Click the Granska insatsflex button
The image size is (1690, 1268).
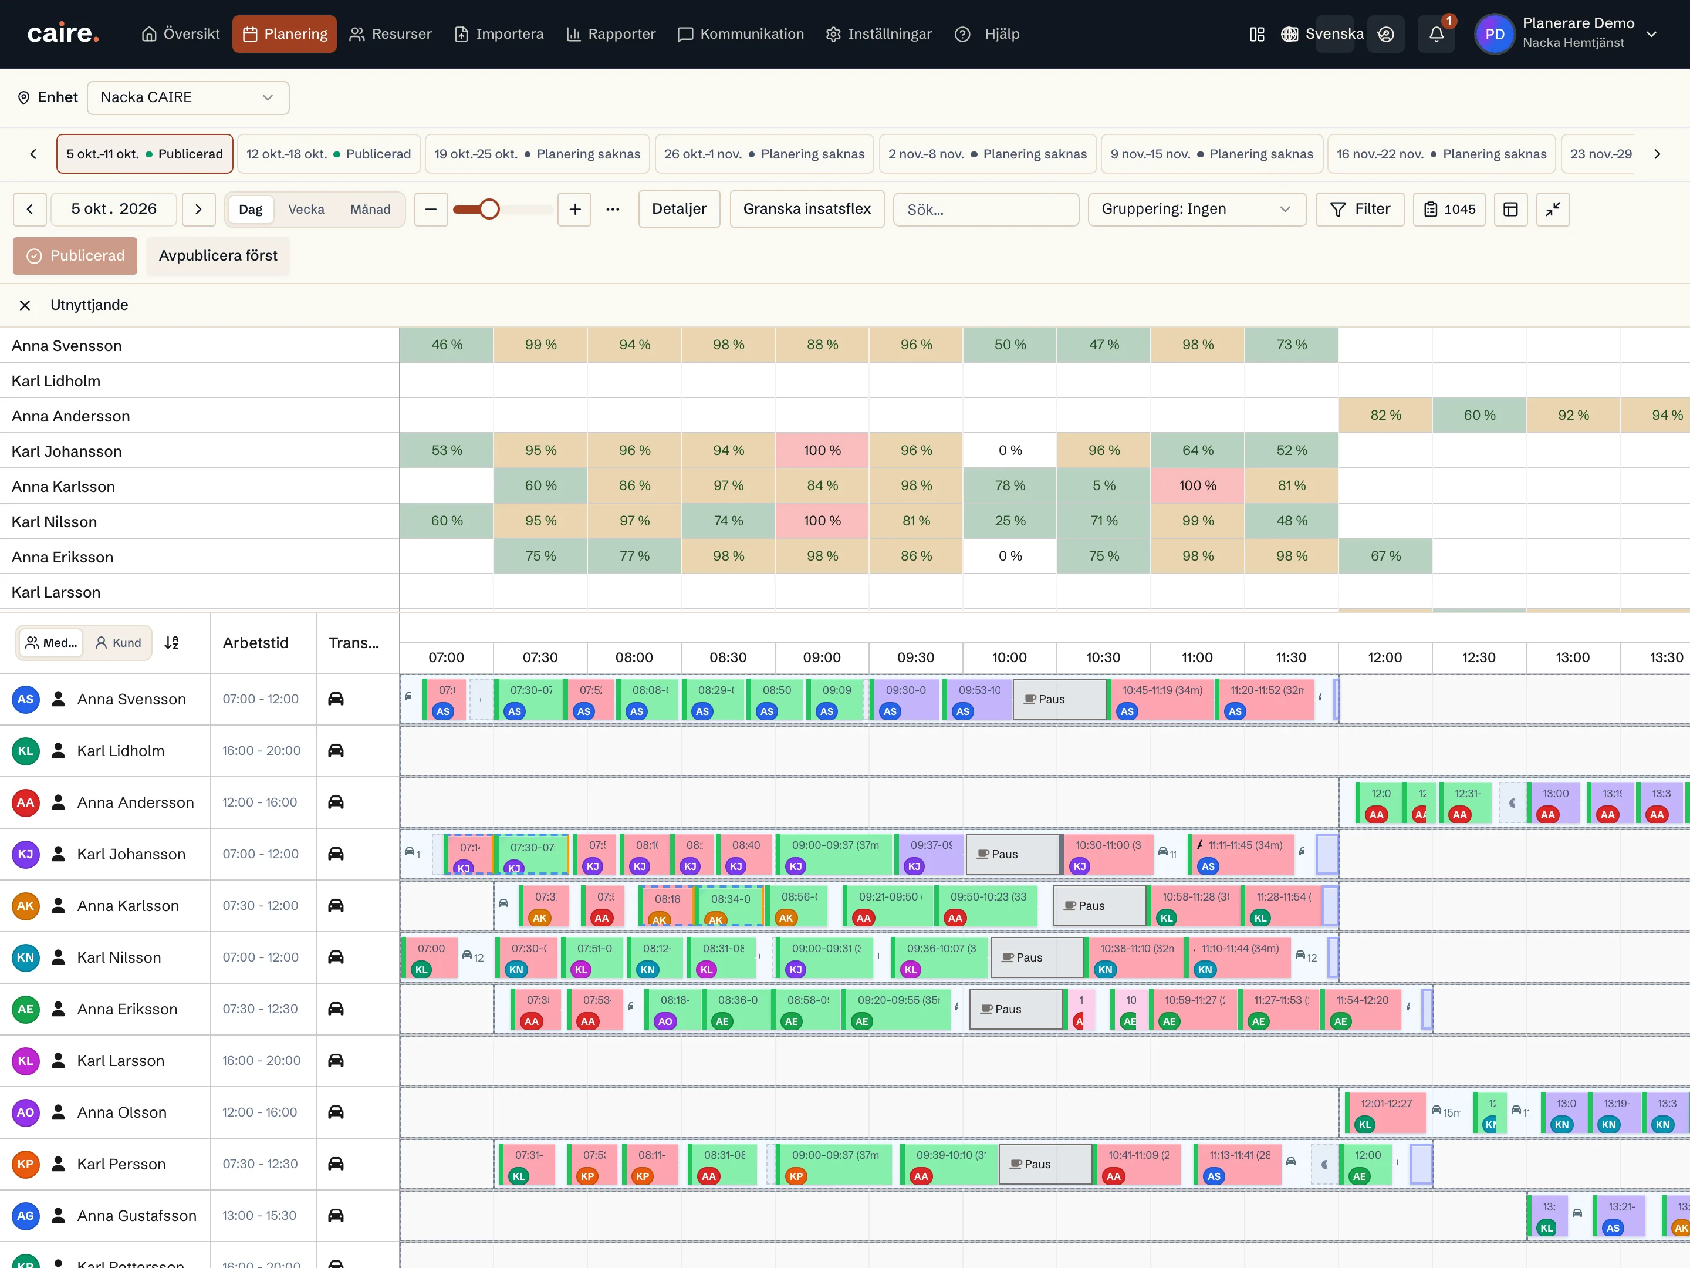click(807, 210)
